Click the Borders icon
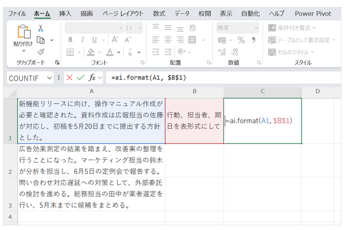Viewport: 345px width, 230px height. [x=70, y=52]
